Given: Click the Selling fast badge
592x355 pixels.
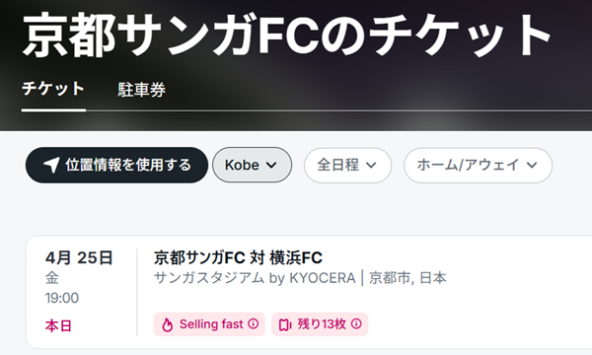Looking at the screenshot, I should coord(209,324).
